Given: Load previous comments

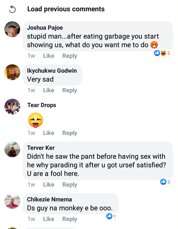Looking at the screenshot, I should pyautogui.click(x=66, y=9).
